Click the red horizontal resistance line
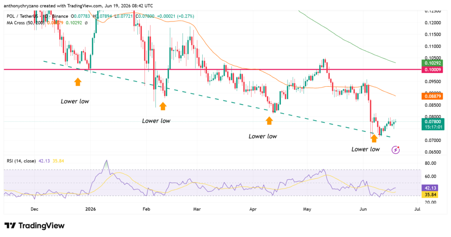451x237 pixels. (x=212, y=70)
